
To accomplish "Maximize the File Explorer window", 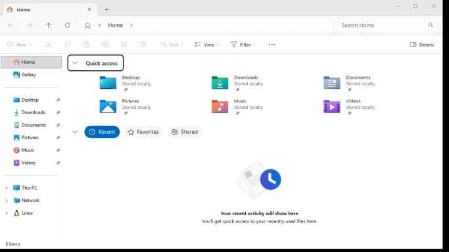I will 415,6.
